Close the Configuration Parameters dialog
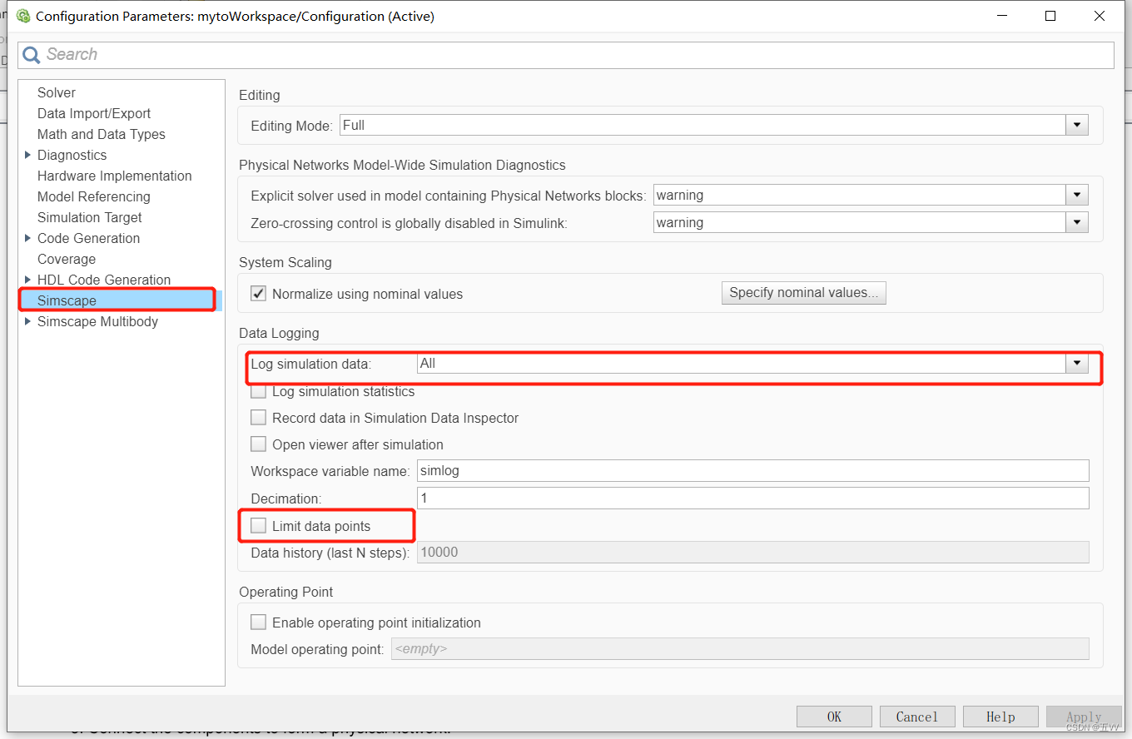This screenshot has height=739, width=1132. [x=1099, y=16]
